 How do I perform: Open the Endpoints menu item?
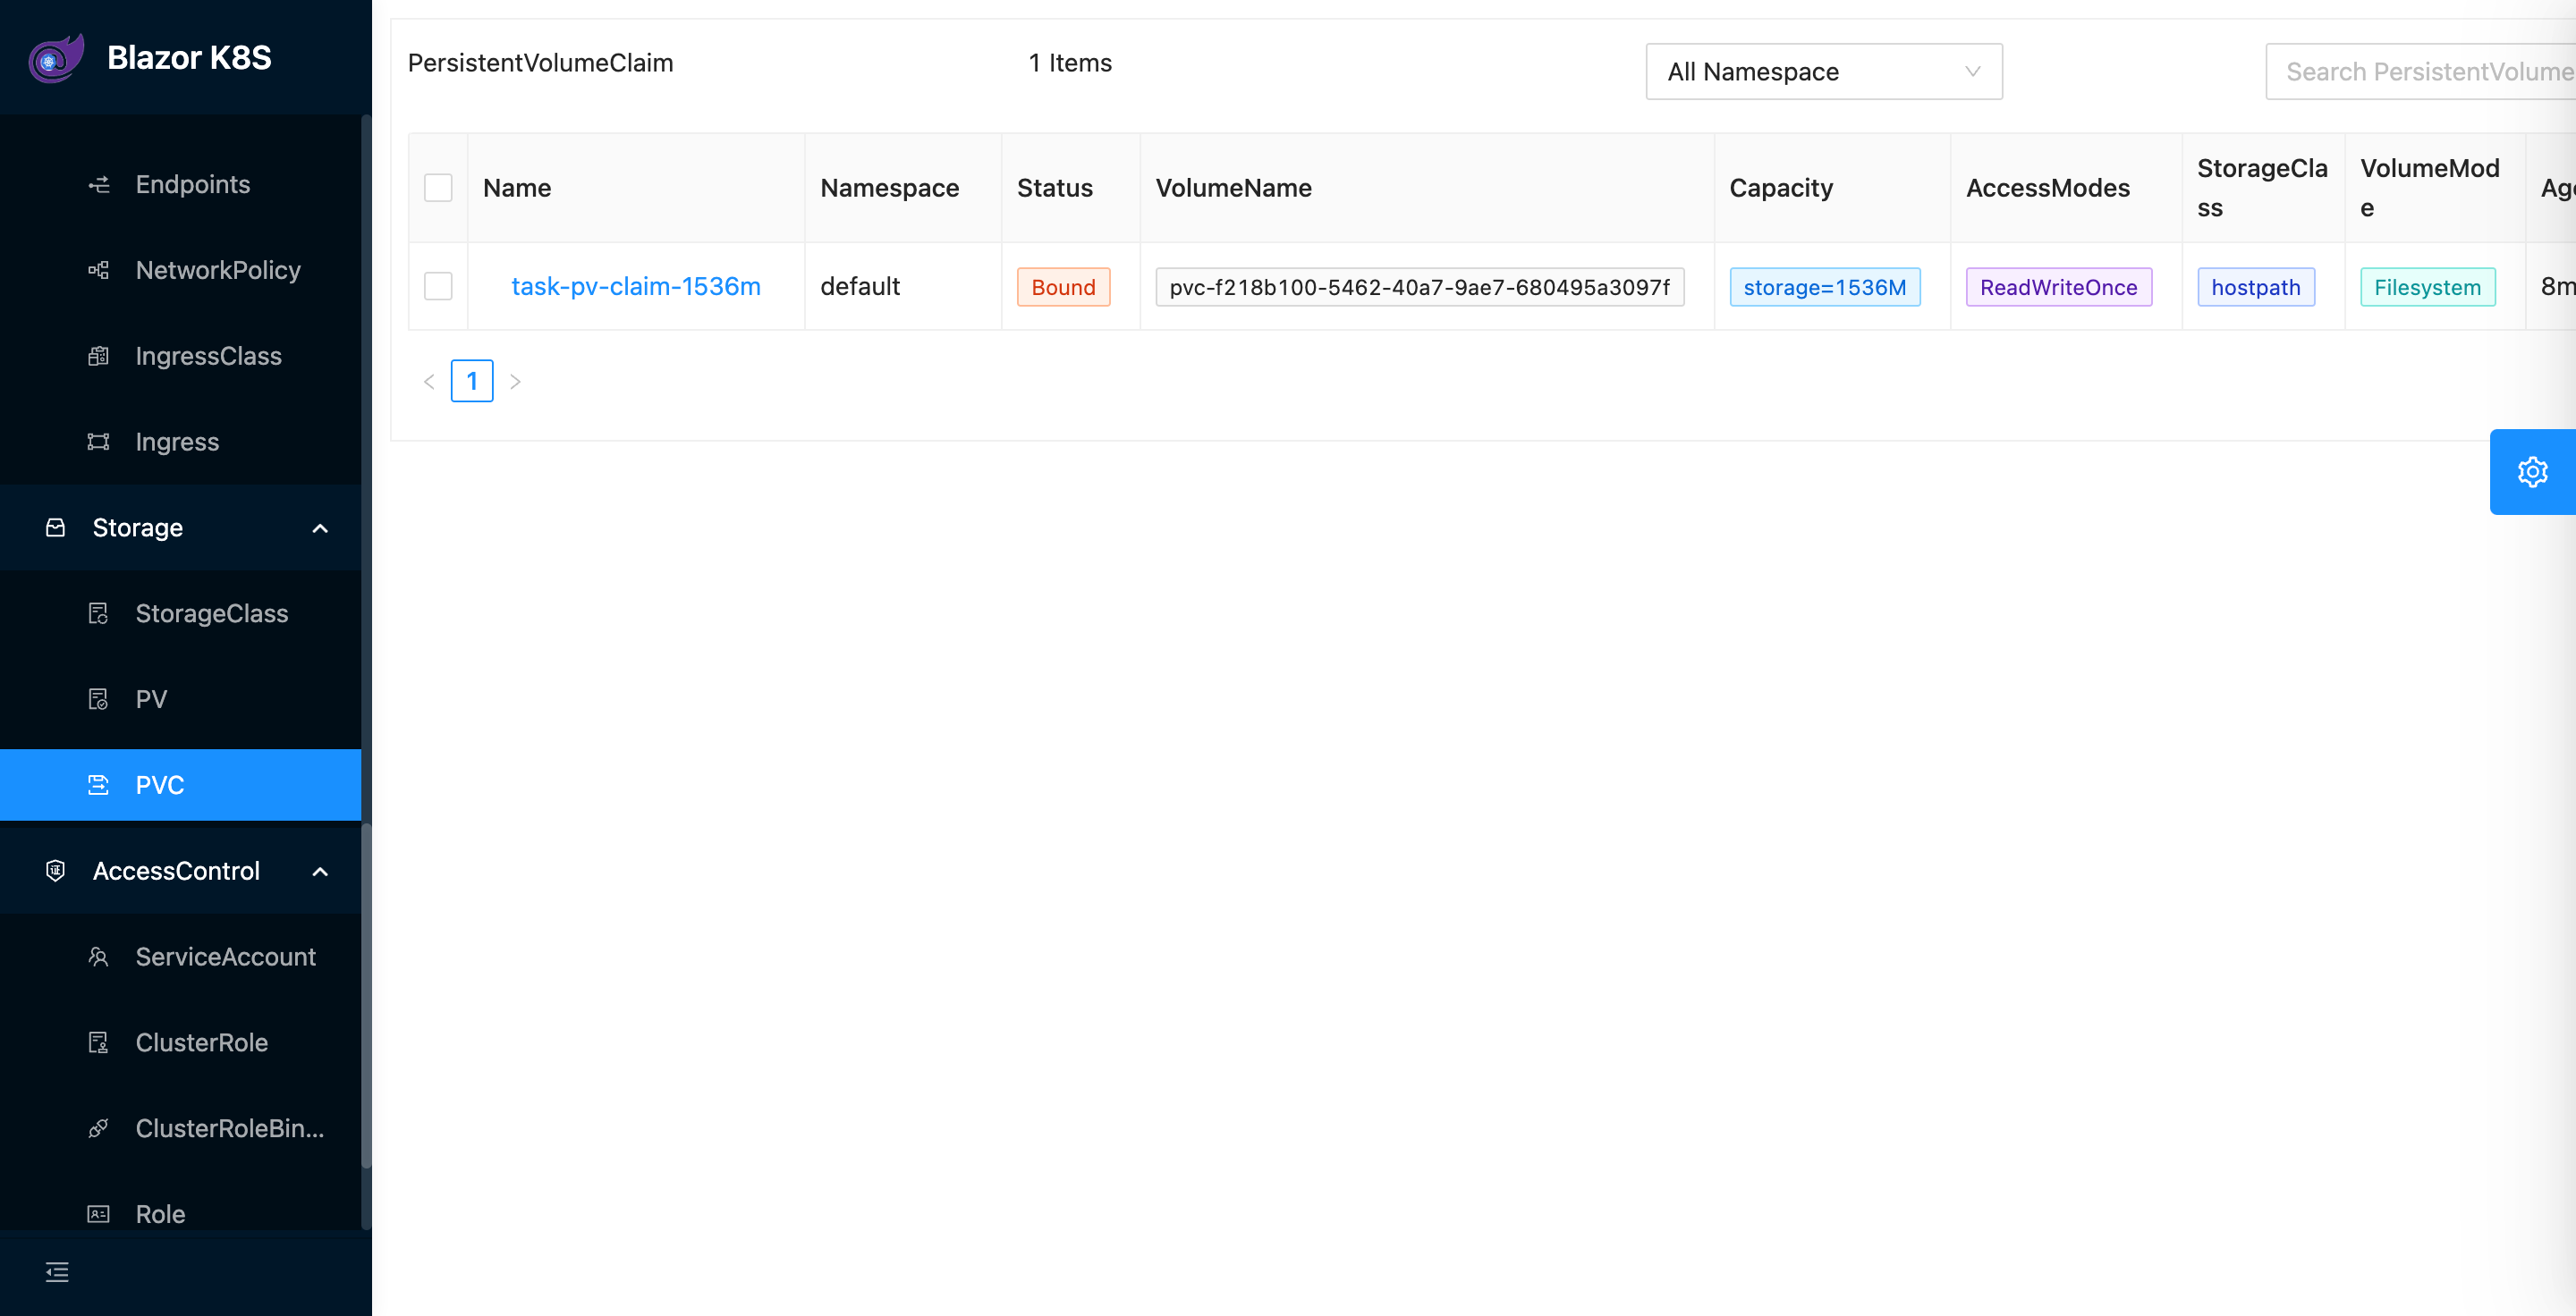(x=180, y=185)
